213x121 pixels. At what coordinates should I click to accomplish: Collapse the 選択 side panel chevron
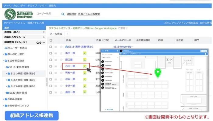tap(44, 28)
